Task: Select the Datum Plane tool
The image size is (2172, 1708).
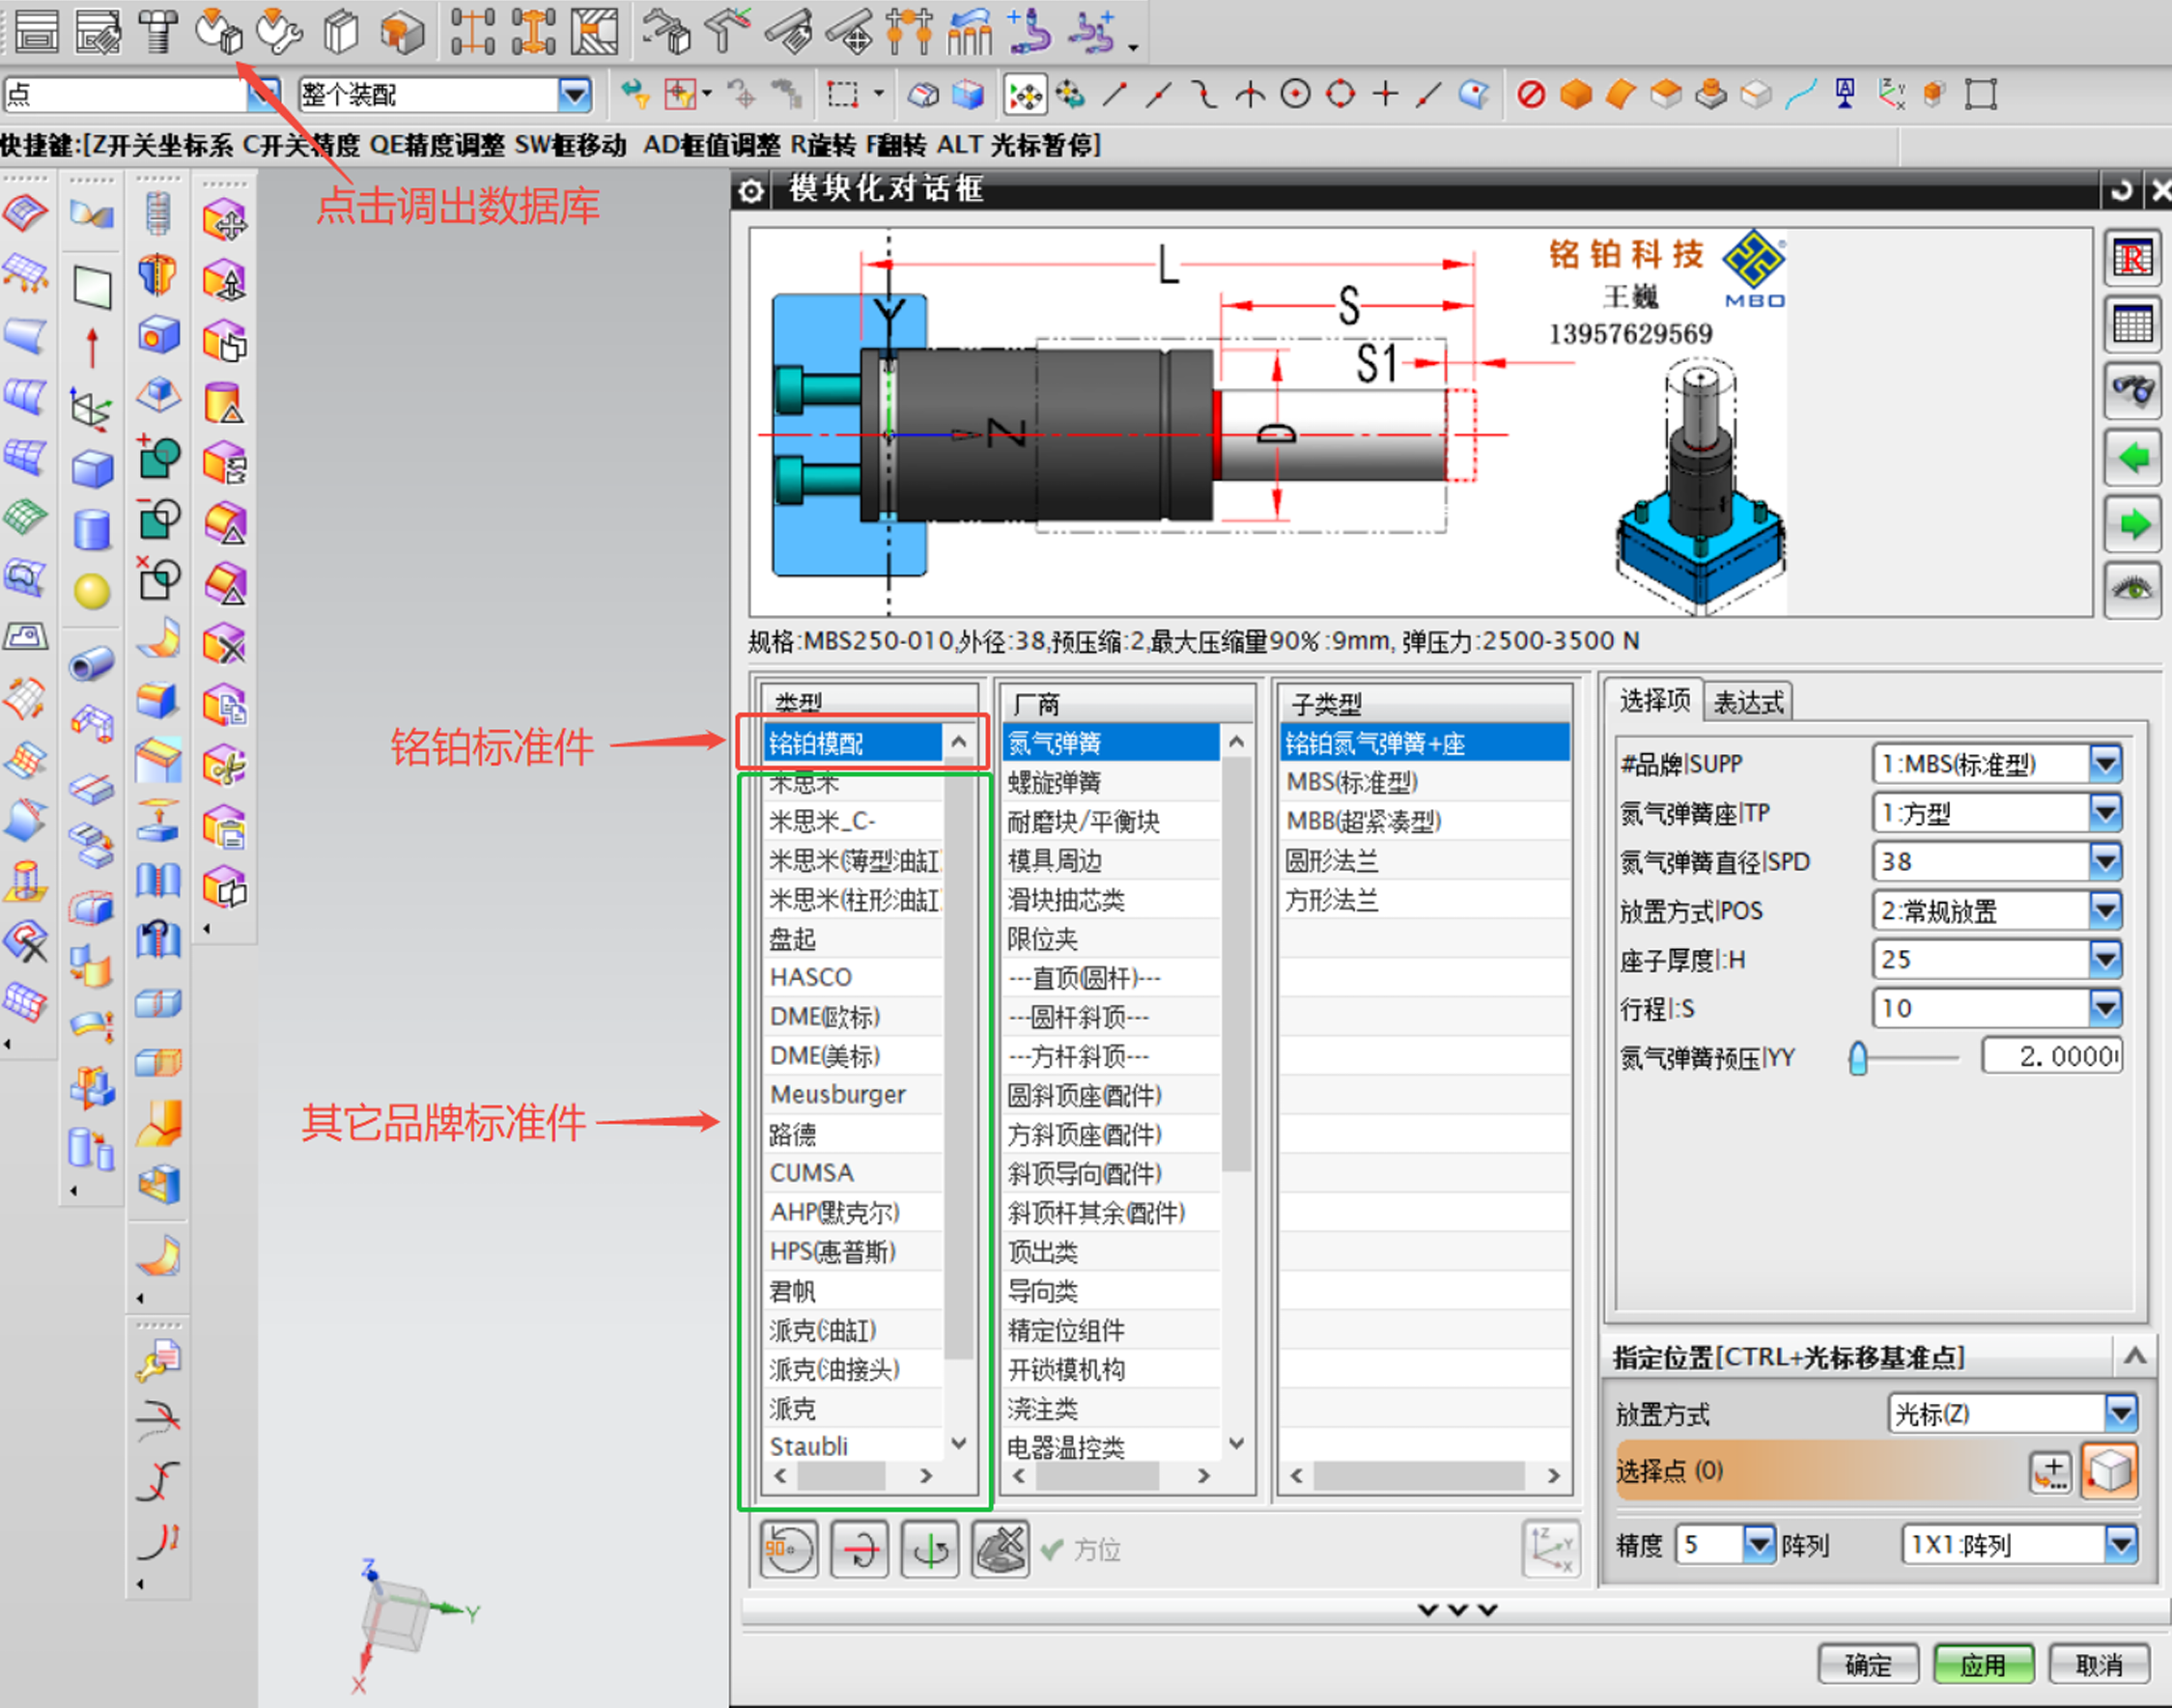Action: [x=92, y=287]
